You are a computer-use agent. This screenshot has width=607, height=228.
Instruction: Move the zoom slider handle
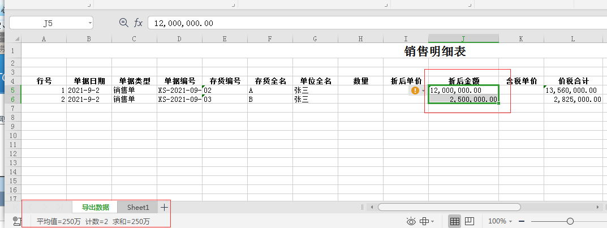click(570, 221)
